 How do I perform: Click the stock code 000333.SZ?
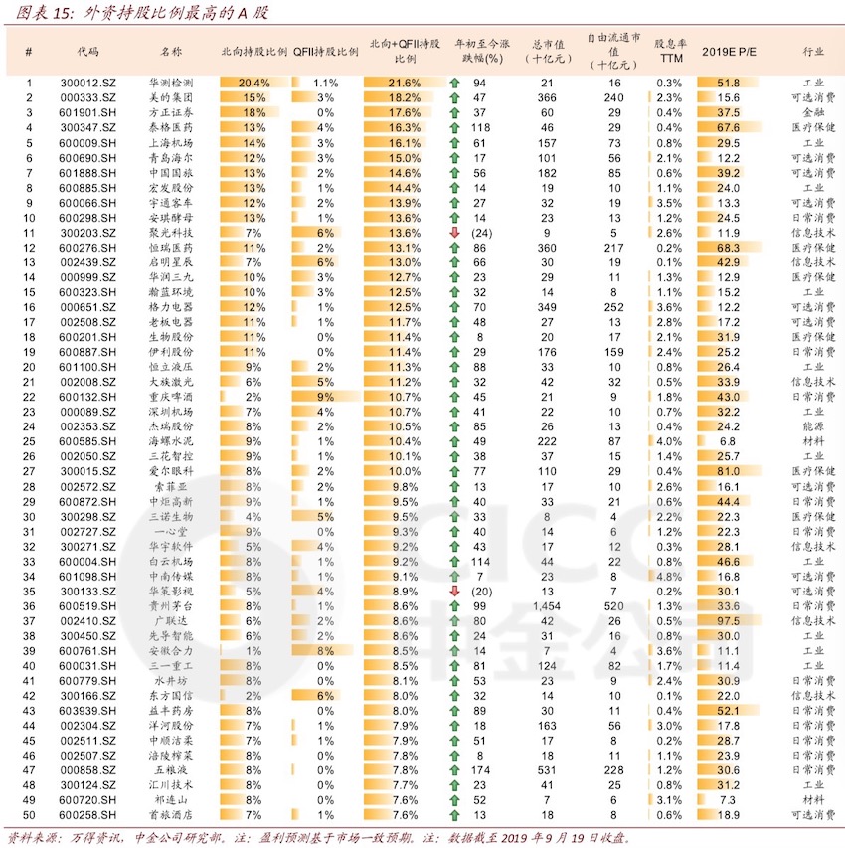[x=87, y=97]
